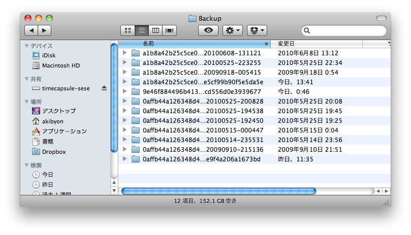Collapse the デバイス sidebar section

(26, 46)
